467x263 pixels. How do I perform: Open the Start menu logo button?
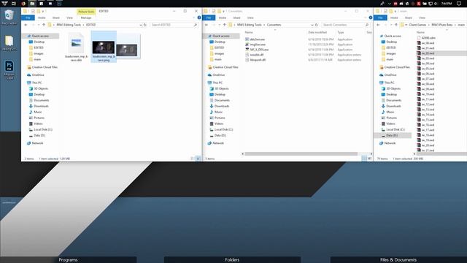point(4,4)
